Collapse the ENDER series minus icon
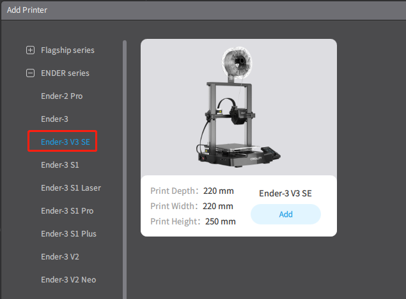 30,73
